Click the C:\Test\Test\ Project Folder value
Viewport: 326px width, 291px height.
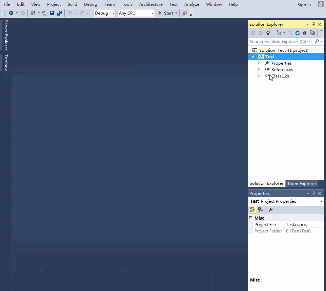pyautogui.click(x=304, y=231)
